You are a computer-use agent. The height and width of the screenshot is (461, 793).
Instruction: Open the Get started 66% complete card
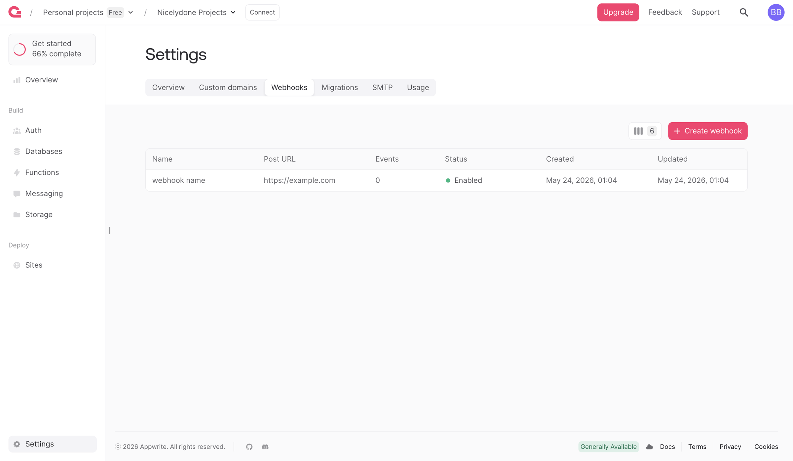point(52,49)
